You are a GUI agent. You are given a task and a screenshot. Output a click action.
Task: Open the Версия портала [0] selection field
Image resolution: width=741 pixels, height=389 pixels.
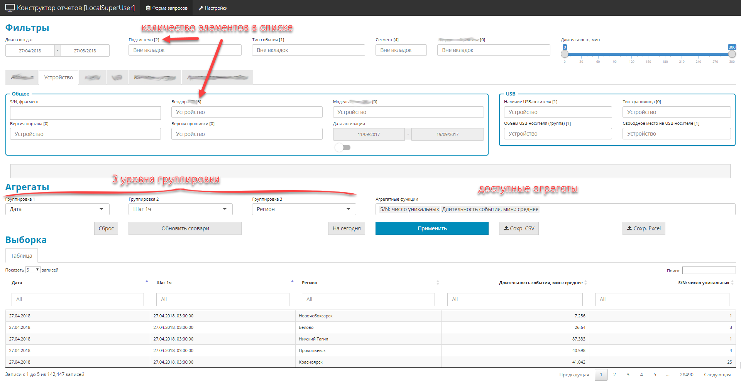tap(85, 134)
